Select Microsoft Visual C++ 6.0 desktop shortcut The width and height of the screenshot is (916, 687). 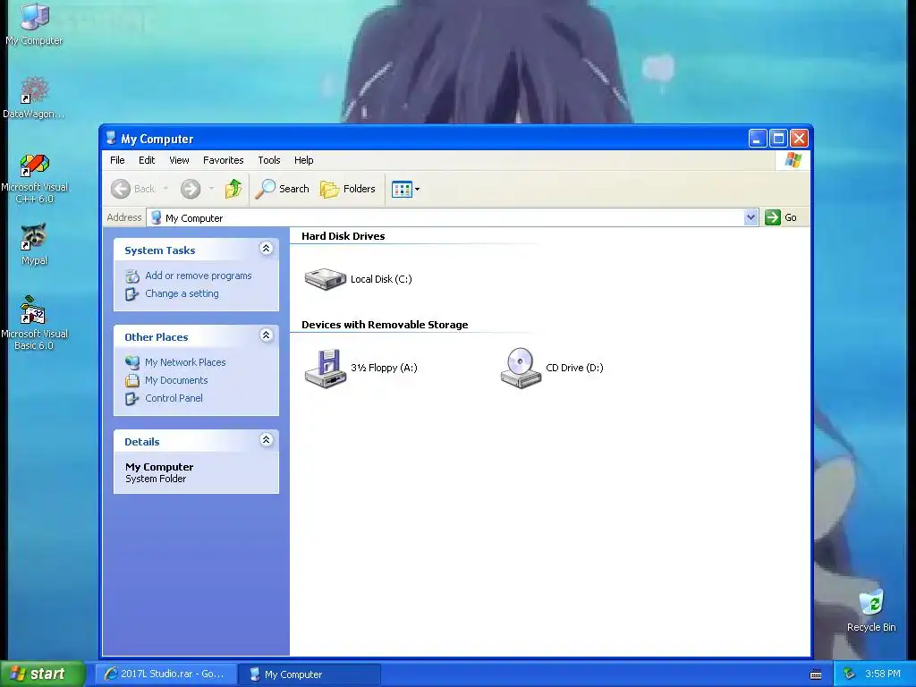click(35, 178)
